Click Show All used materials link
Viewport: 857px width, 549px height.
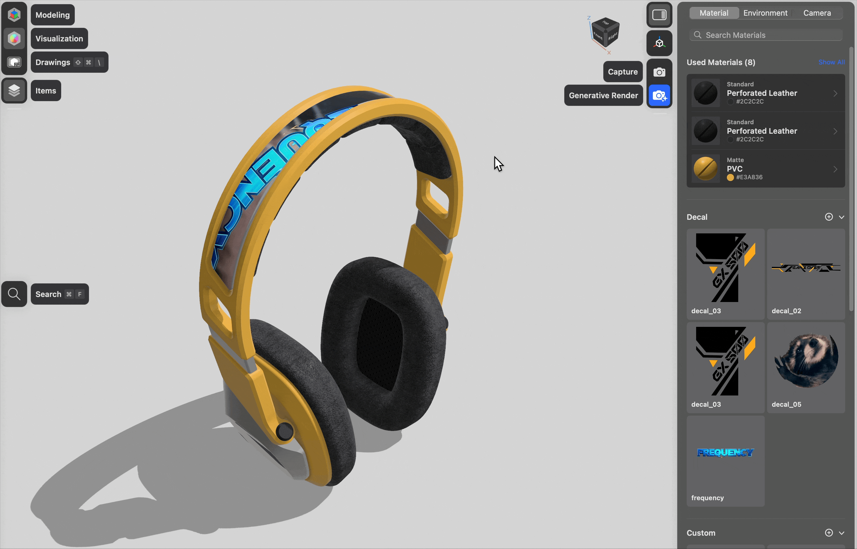click(x=831, y=62)
